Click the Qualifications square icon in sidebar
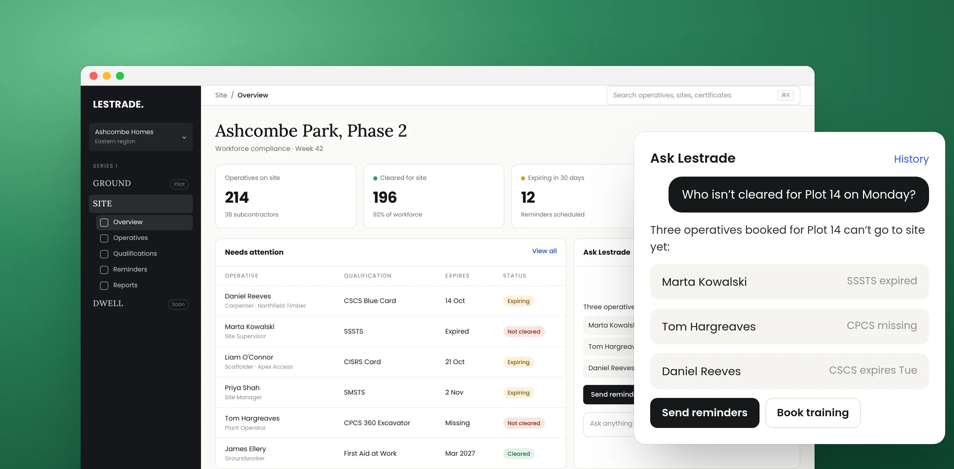 click(104, 254)
